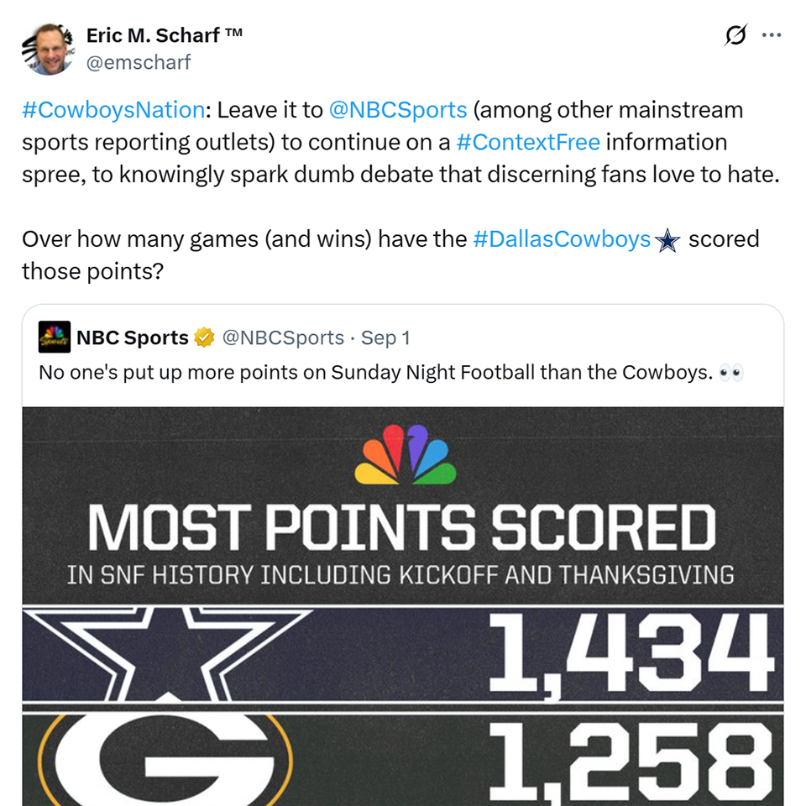The height and width of the screenshot is (806, 806).
Task: Open the #CowboysNation hashtag
Action: 113,110
